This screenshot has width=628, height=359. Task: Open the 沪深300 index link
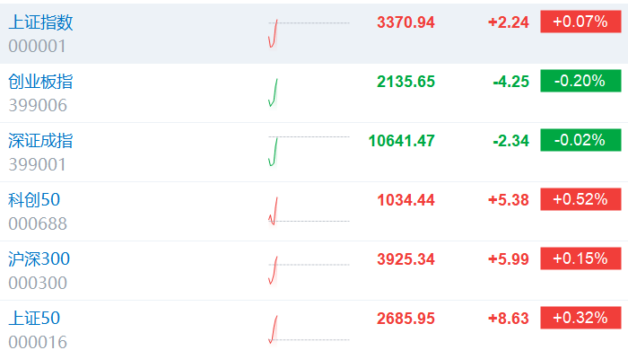[39, 259]
